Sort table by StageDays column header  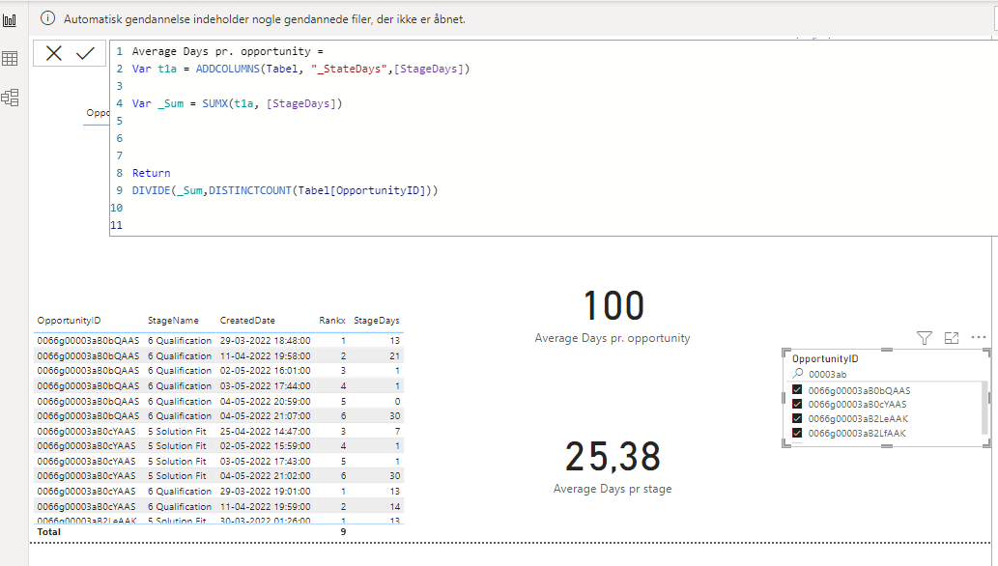tap(377, 321)
